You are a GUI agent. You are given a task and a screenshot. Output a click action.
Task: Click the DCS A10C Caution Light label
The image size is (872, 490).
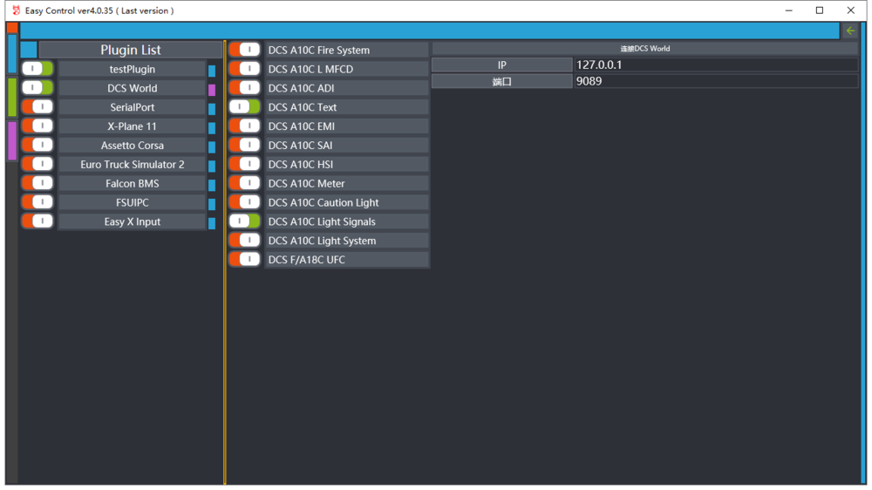(x=346, y=202)
